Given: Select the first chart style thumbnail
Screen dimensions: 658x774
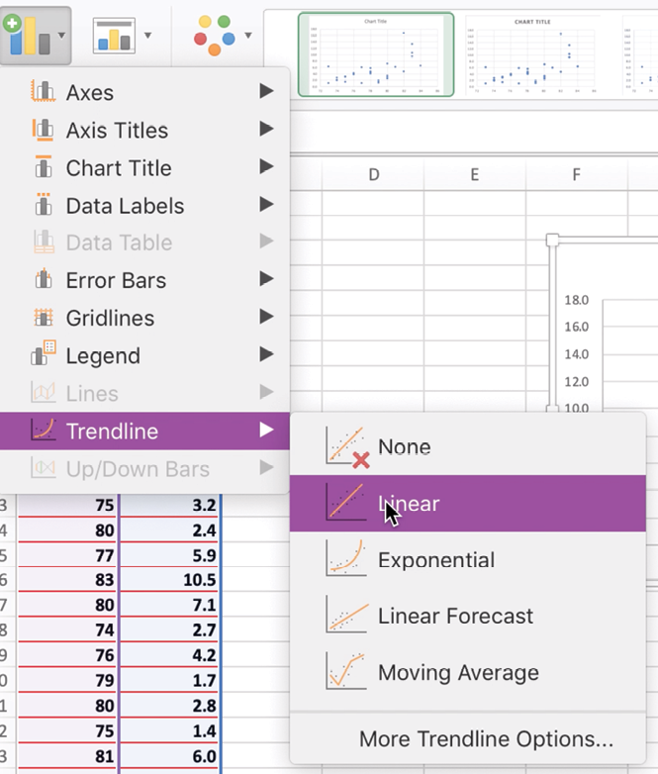Looking at the screenshot, I should pos(376,54).
